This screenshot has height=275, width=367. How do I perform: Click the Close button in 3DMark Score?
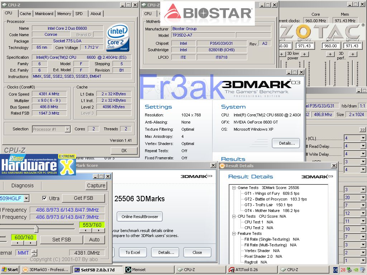pos(197,252)
